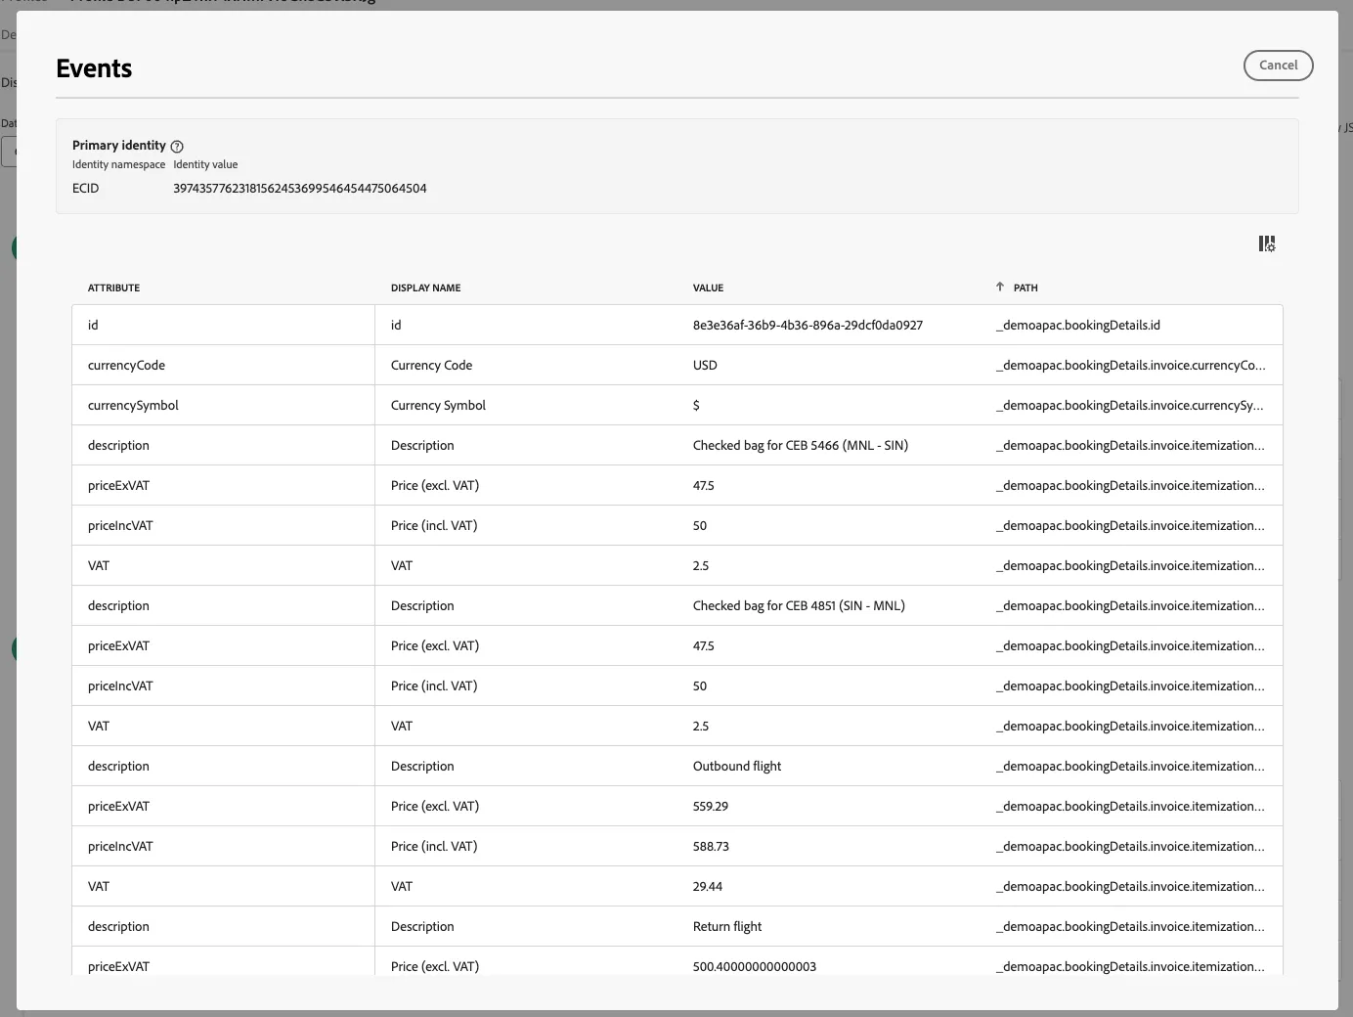The height and width of the screenshot is (1017, 1353).
Task: Select the Currency Symbol display name
Action: coord(438,406)
